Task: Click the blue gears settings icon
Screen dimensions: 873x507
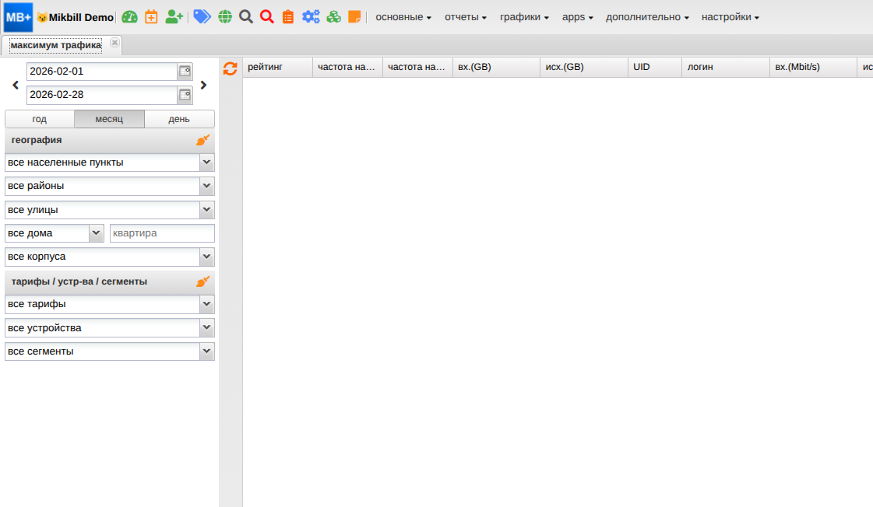Action: tap(311, 16)
